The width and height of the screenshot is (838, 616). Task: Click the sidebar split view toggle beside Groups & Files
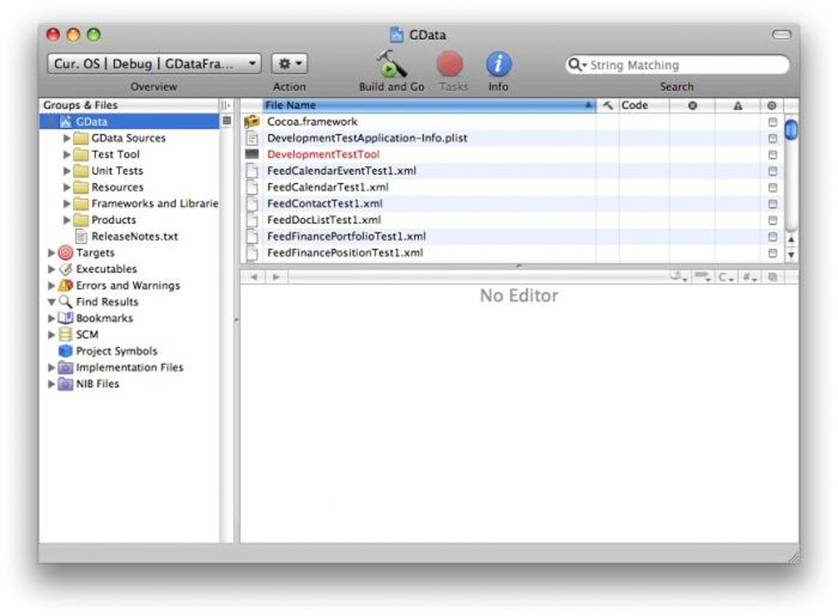pos(226,106)
